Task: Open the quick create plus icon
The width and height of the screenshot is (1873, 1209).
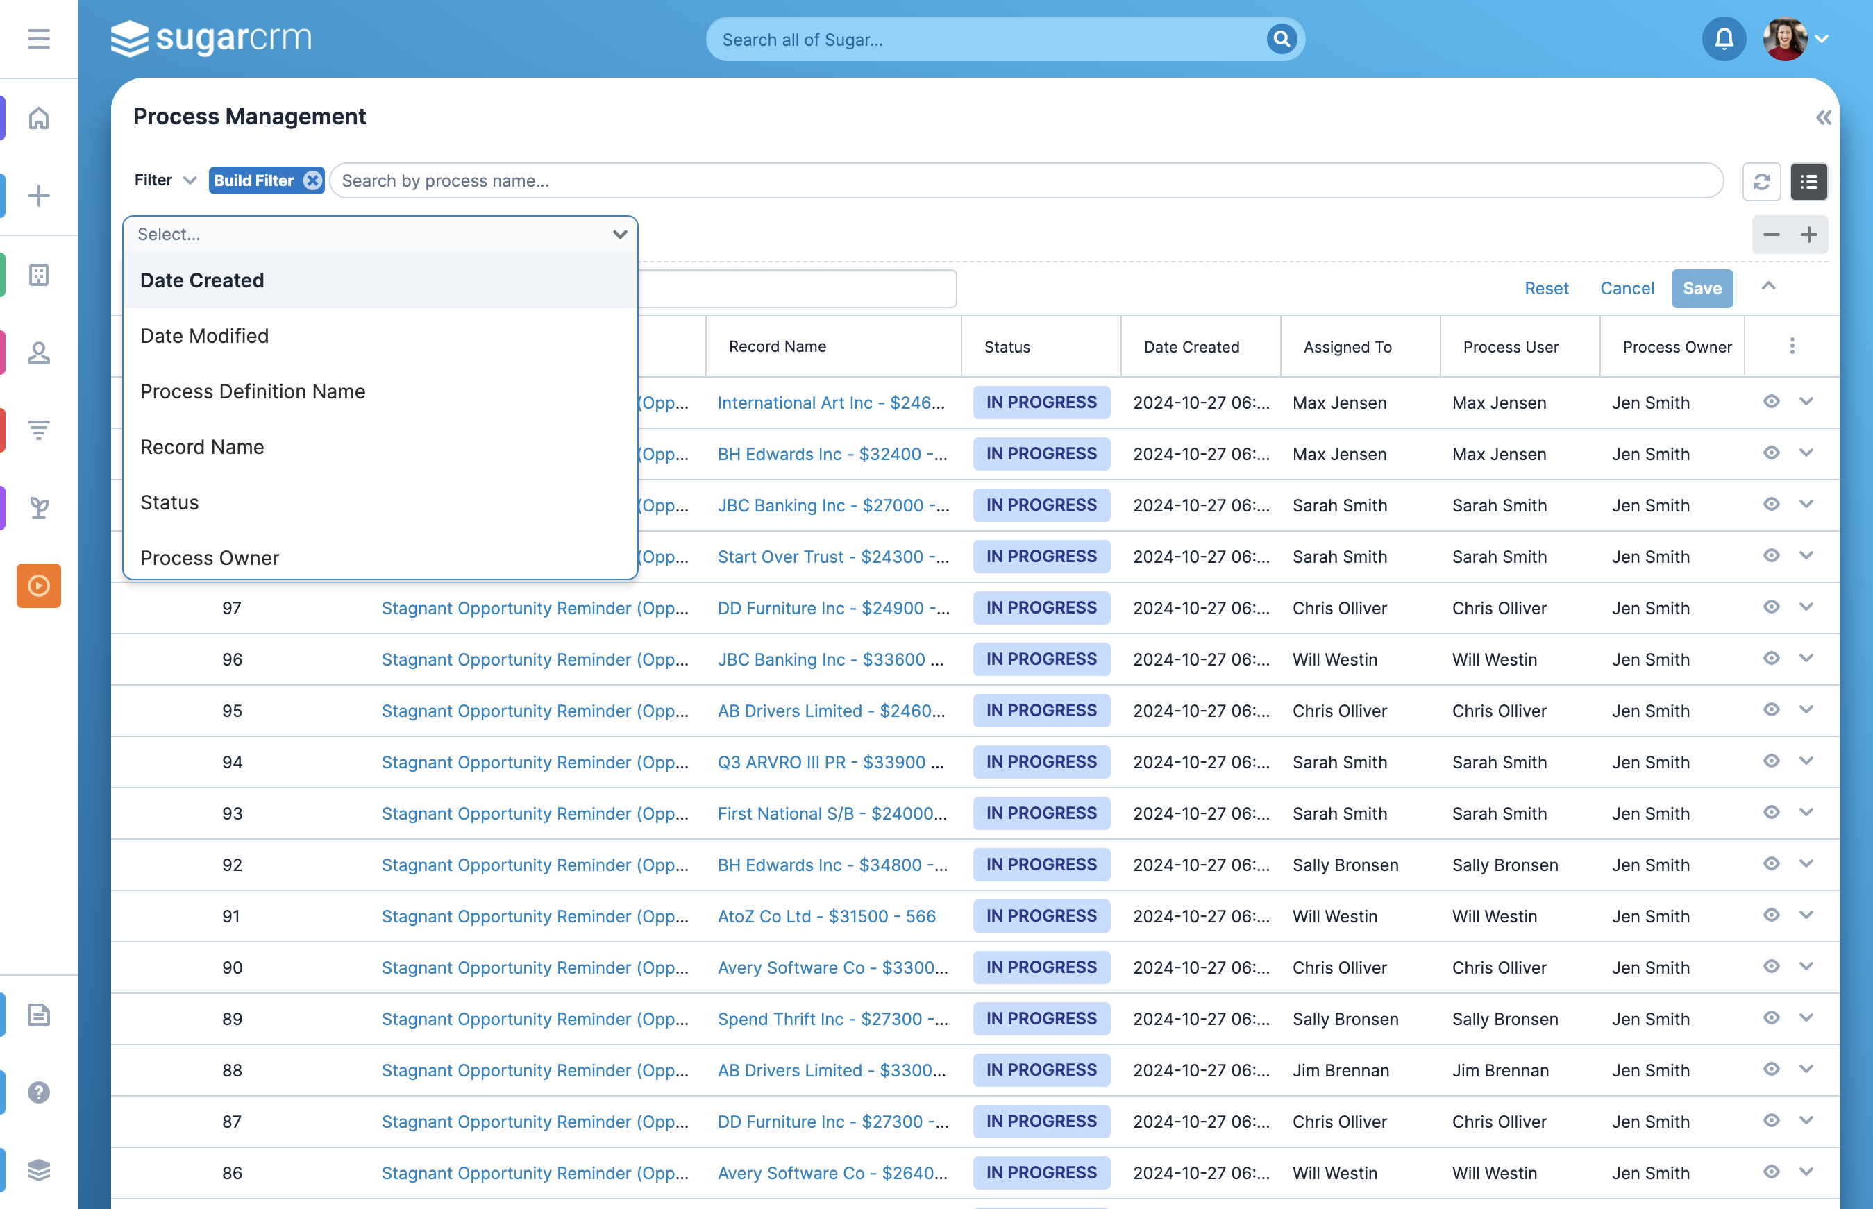Action: (38, 196)
